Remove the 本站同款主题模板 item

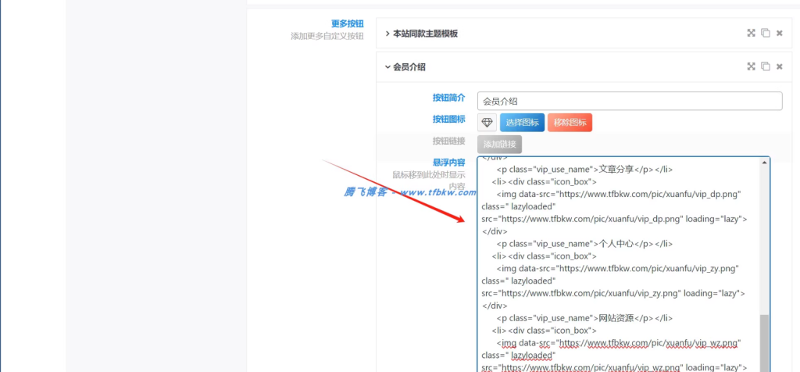coord(780,34)
